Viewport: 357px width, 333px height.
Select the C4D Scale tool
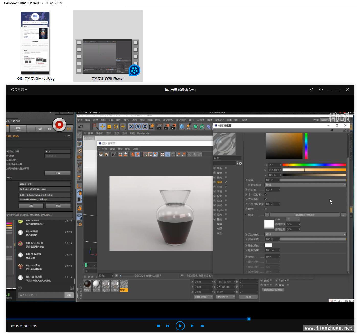coord(109,127)
